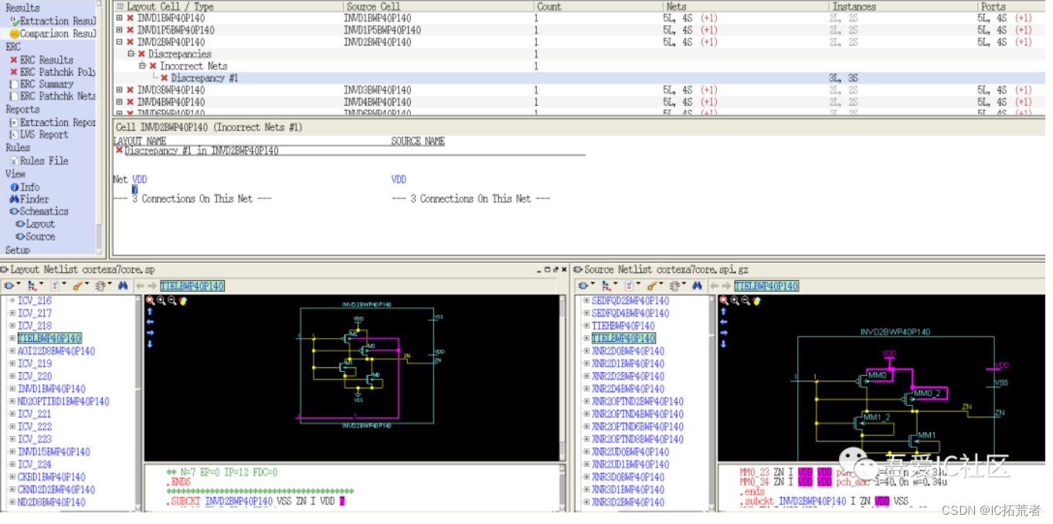The width and height of the screenshot is (1053, 524).
Task: Open Comparison Results in the sidebar
Action: (x=53, y=34)
